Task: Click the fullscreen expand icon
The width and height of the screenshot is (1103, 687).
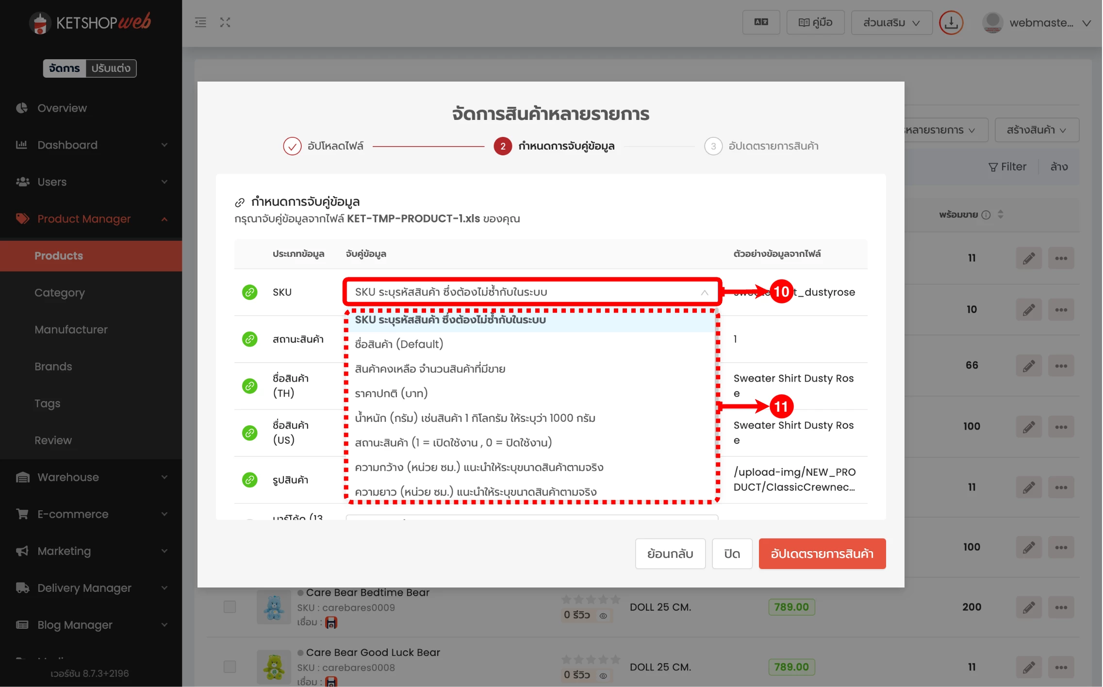Action: click(225, 22)
